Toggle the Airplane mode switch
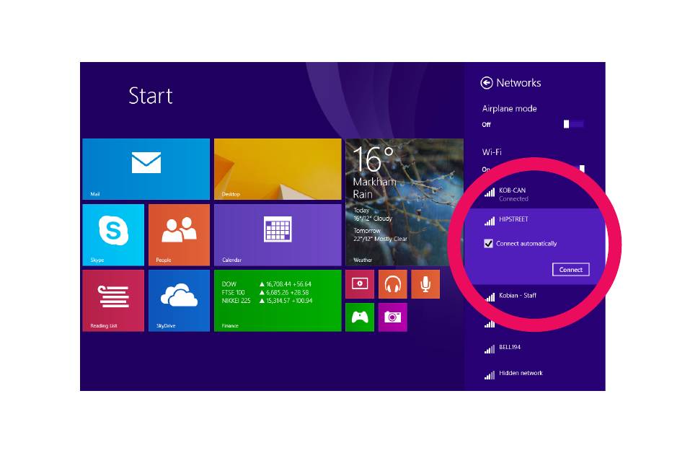The image size is (685, 453). (573, 125)
